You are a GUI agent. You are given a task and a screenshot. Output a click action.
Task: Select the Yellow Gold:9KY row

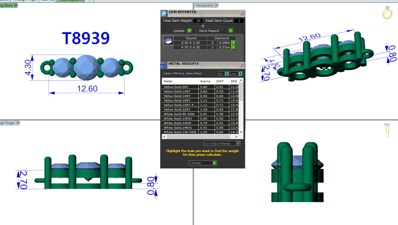(201, 87)
